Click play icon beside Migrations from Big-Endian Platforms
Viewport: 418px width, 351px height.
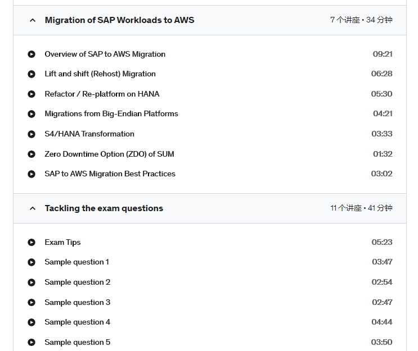click(32, 114)
